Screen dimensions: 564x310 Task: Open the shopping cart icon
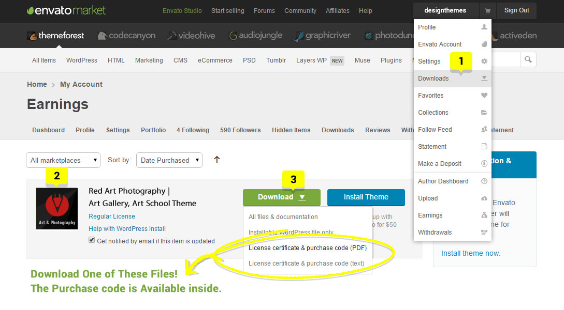(487, 10)
